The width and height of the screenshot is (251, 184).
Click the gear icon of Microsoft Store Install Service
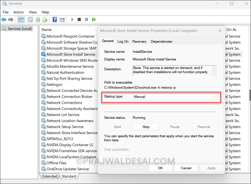pyautogui.click(x=43, y=54)
